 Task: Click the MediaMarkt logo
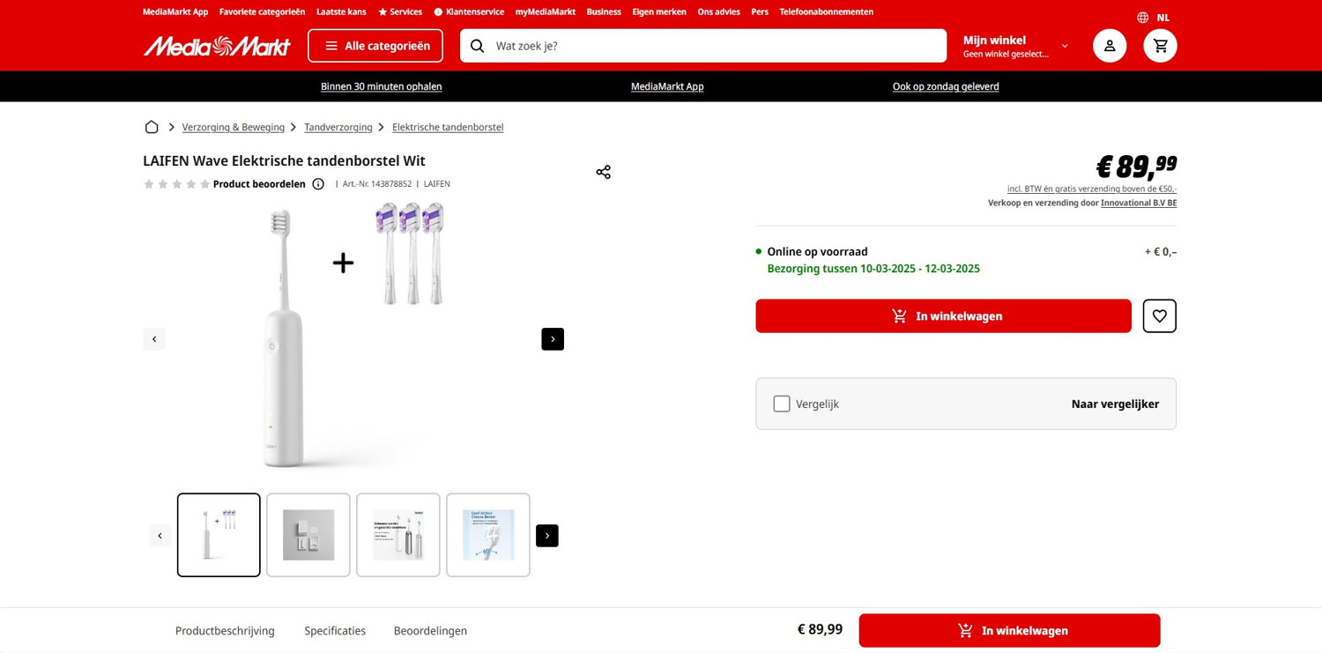[217, 46]
